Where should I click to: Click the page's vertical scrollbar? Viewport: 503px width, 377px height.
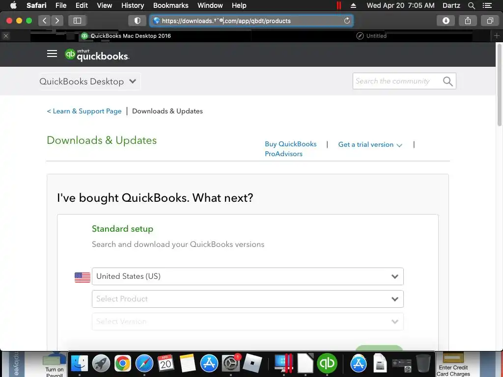[499, 85]
